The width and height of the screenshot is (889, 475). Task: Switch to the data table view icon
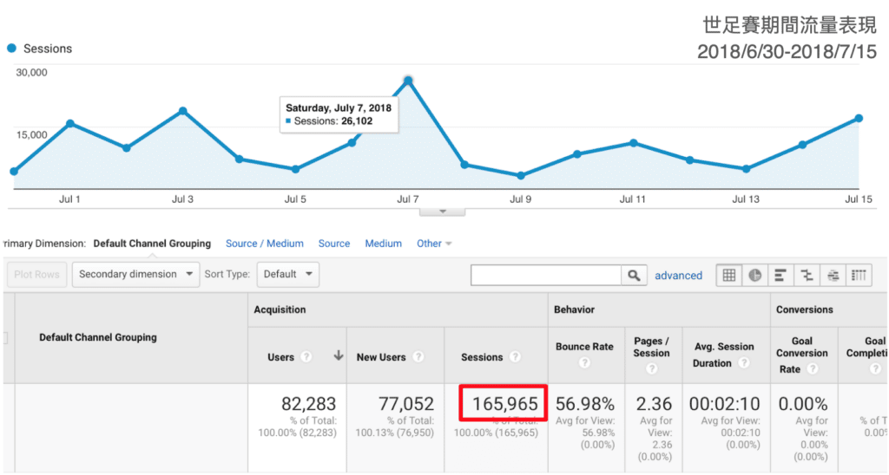pyautogui.click(x=729, y=276)
